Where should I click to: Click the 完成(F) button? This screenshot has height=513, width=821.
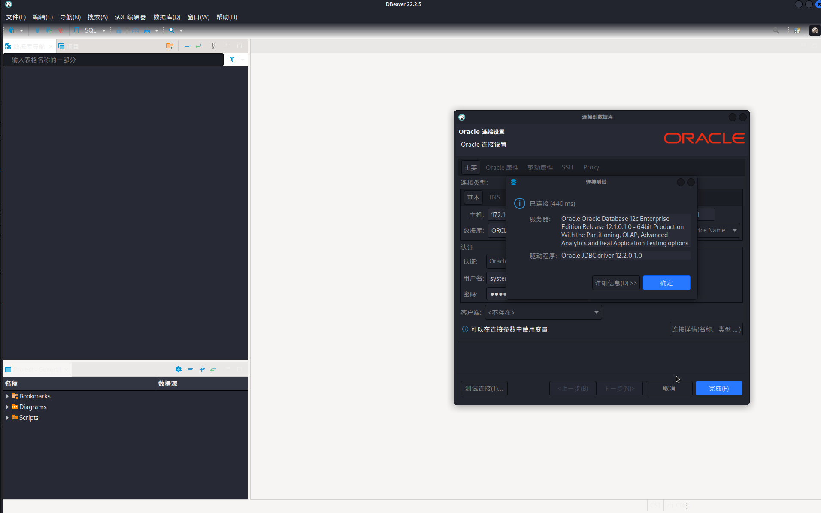pyautogui.click(x=719, y=388)
